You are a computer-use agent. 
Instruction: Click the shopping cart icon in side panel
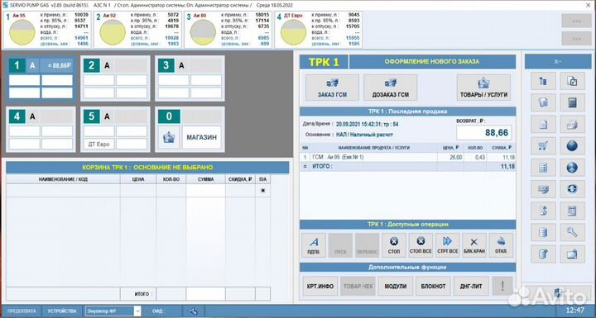pyautogui.click(x=543, y=146)
